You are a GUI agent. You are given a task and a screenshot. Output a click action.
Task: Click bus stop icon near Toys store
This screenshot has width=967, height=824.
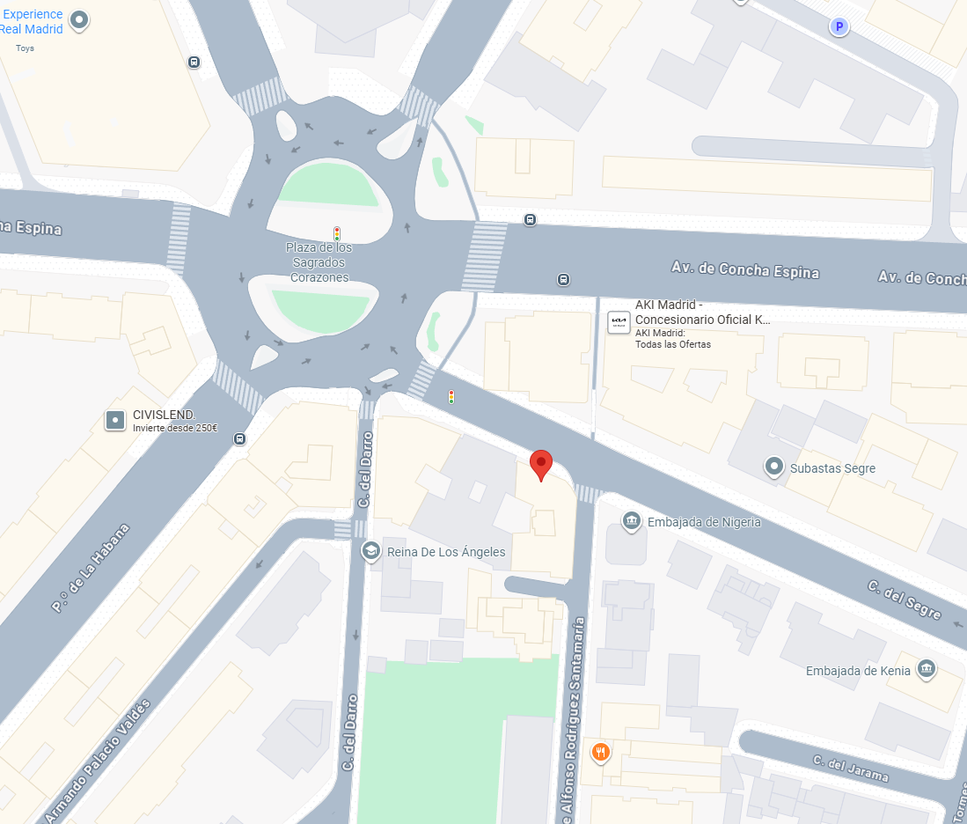click(194, 62)
